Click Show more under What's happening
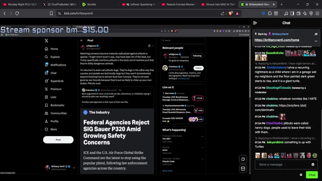 [x=168, y=171]
